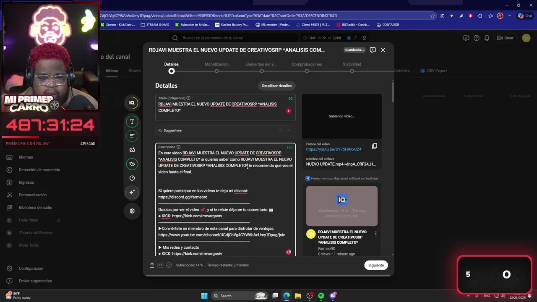Collapse the IQ Suggestions panel
This screenshot has width=537, height=302.
[289, 130]
